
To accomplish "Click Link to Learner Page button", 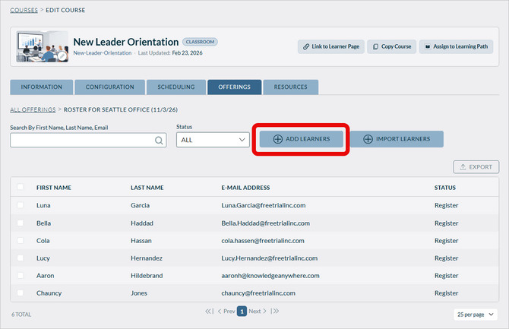I will tap(331, 46).
